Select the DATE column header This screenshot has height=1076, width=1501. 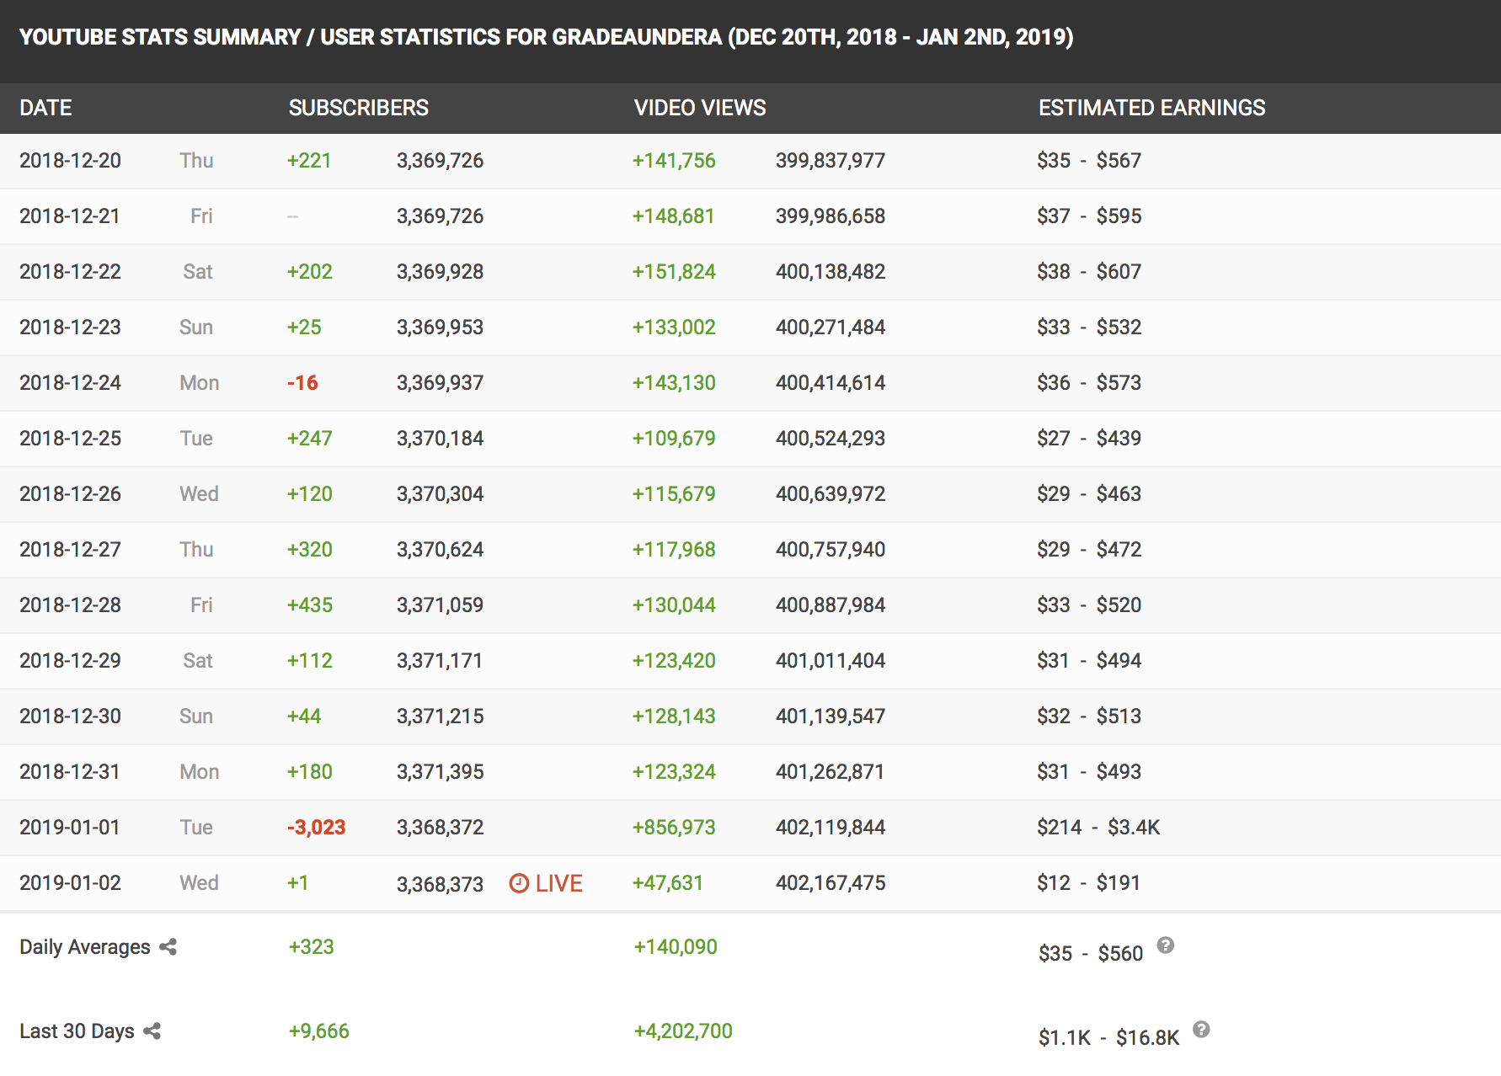click(x=45, y=108)
